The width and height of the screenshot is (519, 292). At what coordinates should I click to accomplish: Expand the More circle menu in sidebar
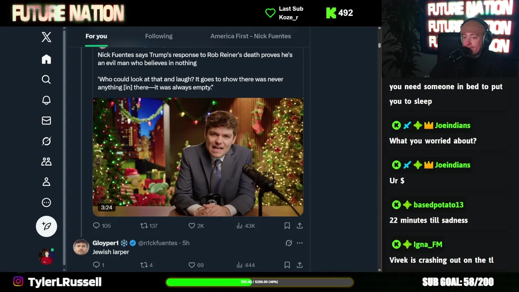coord(46,202)
